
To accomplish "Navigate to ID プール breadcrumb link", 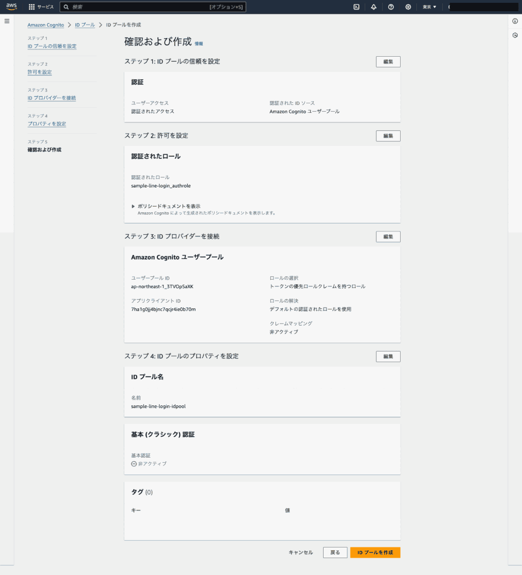I will tap(85, 25).
